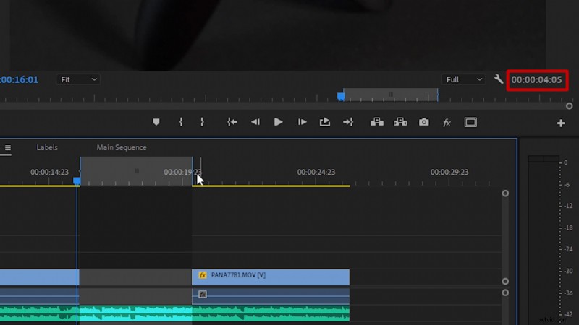Viewport: 579px width, 325px height.
Task: Toggle the comparison view button
Action: (x=470, y=122)
